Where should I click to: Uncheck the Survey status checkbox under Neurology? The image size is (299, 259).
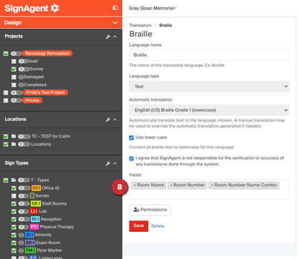(x=14, y=69)
